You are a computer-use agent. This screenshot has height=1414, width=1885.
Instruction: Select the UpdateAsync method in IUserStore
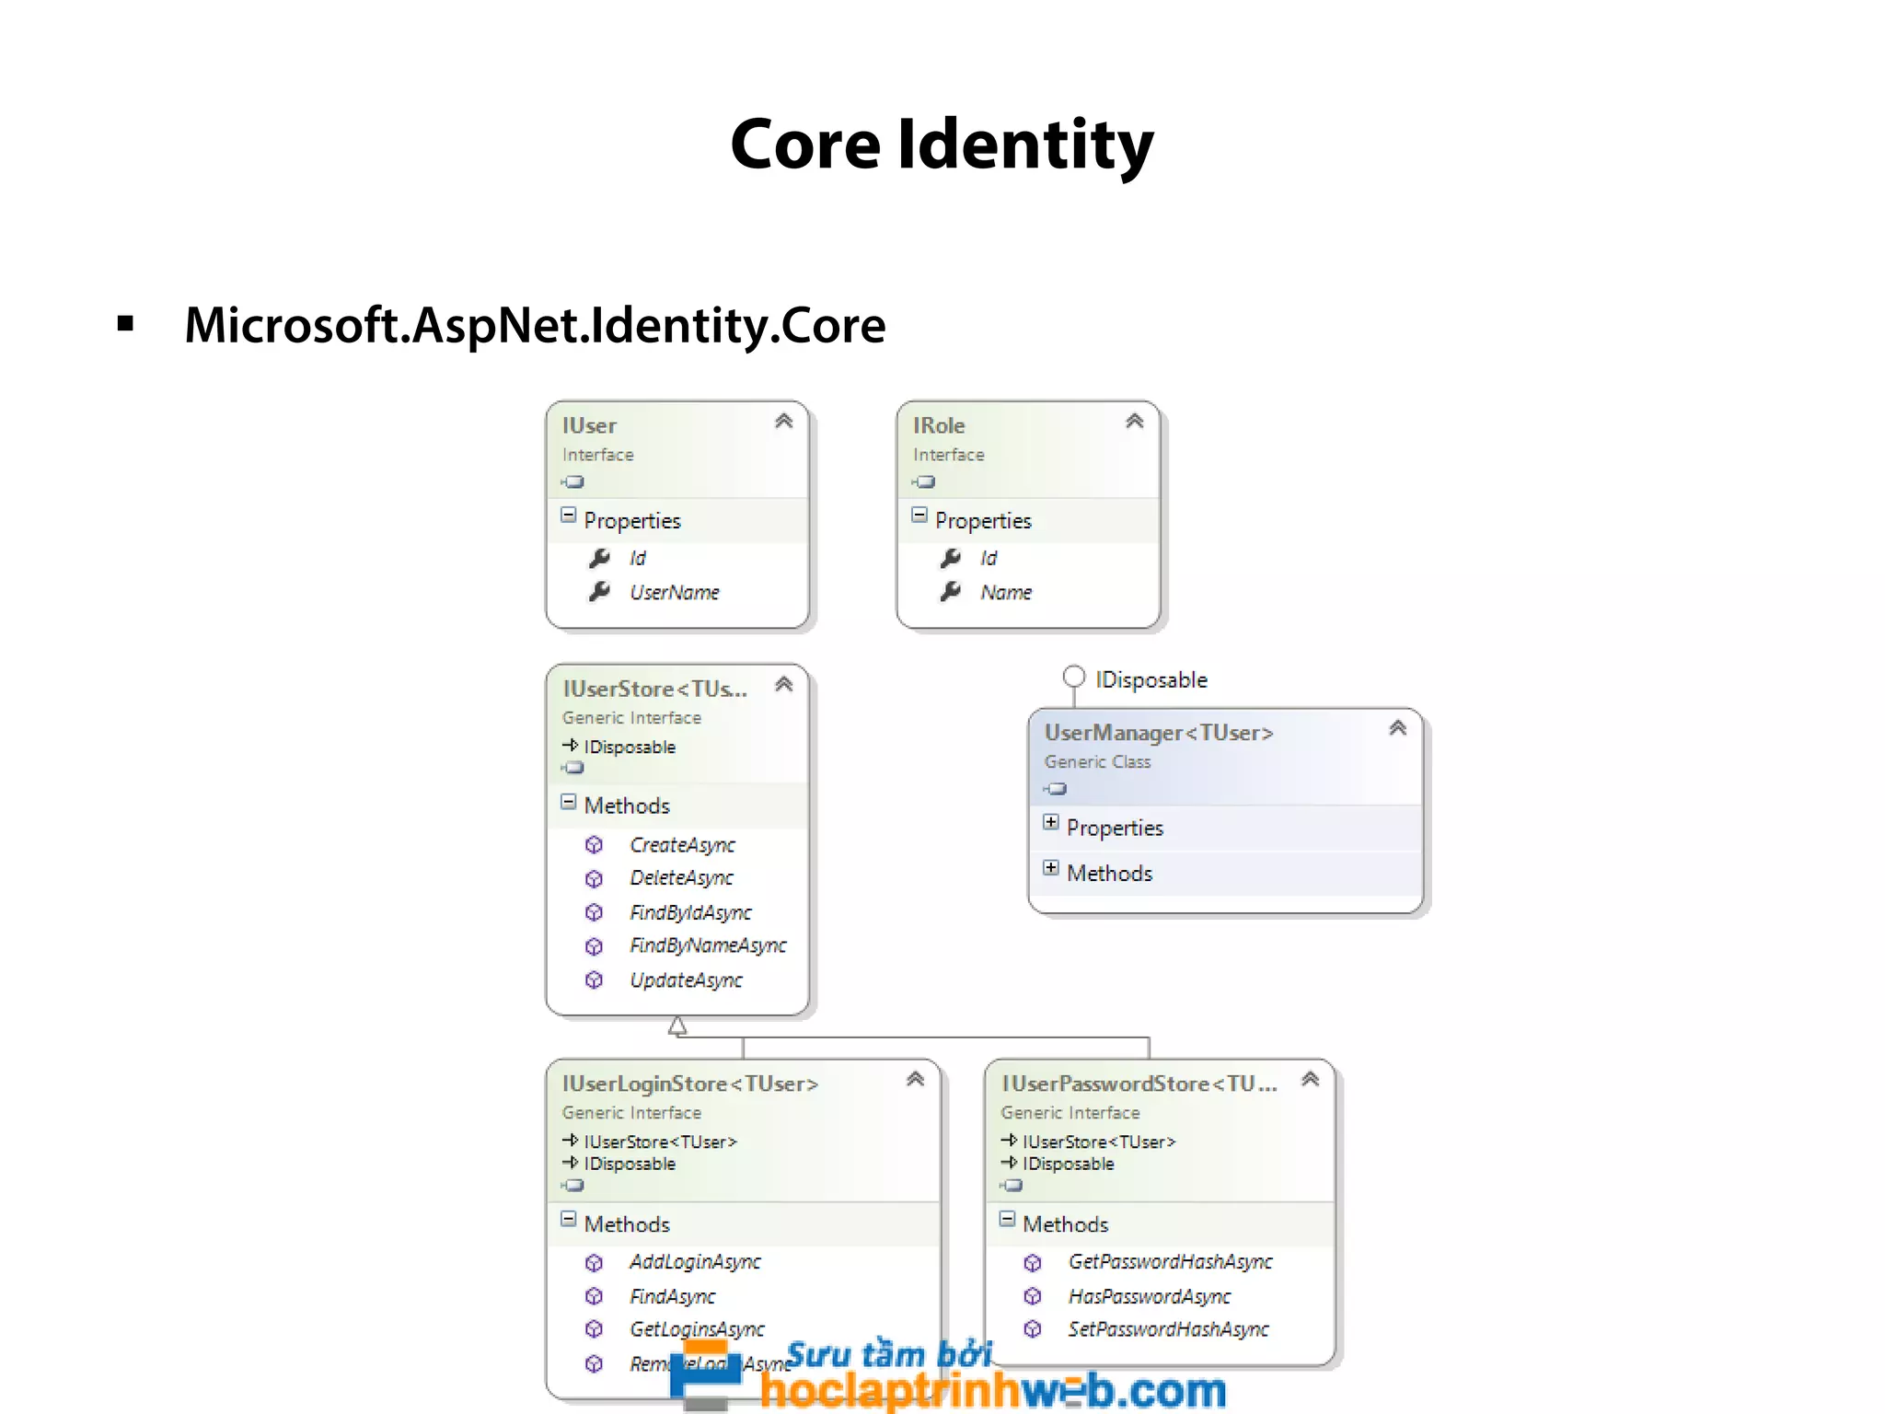coord(687,980)
